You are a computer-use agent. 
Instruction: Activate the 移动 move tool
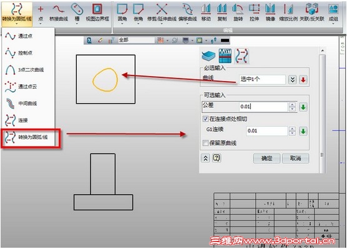click(x=206, y=12)
